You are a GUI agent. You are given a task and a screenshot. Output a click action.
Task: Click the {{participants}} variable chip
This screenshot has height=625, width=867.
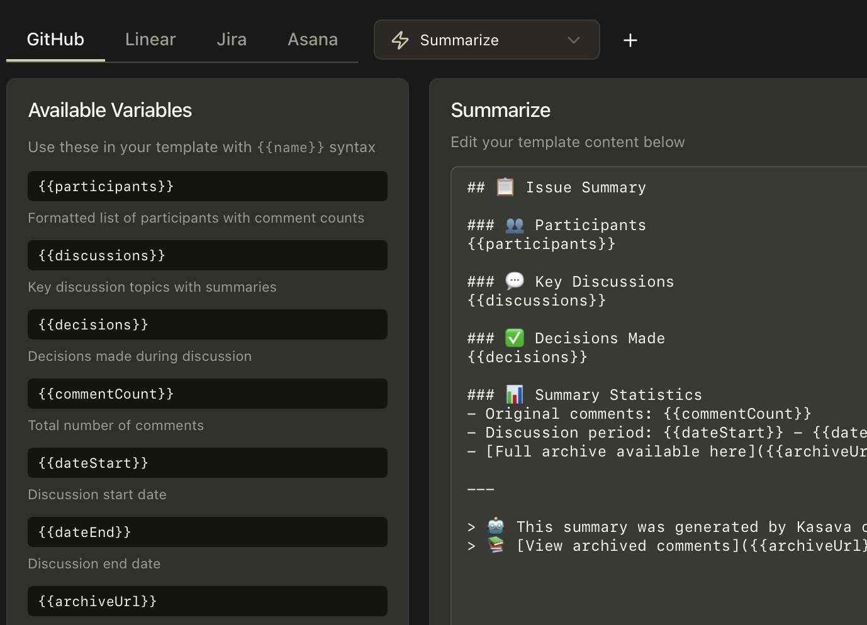pyautogui.click(x=208, y=186)
